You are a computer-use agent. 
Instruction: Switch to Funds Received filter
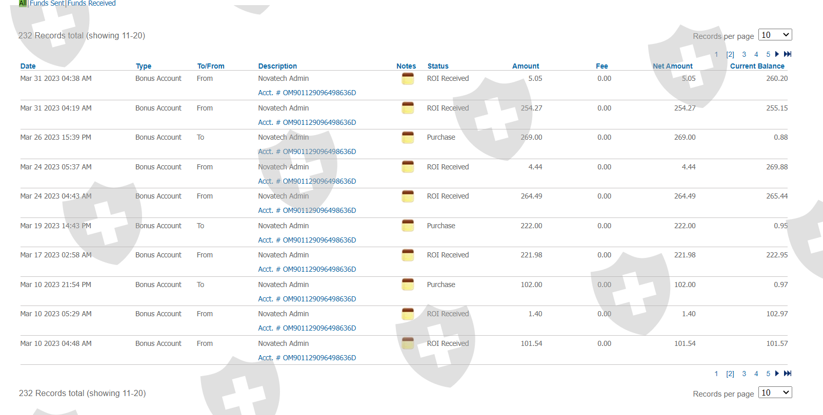coord(92,3)
